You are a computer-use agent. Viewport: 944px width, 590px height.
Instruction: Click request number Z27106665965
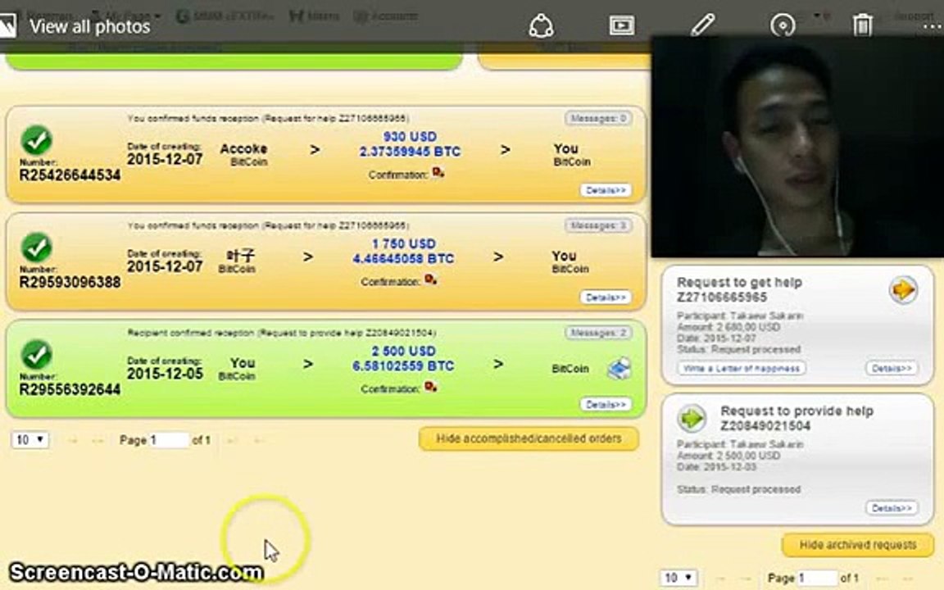coord(722,297)
